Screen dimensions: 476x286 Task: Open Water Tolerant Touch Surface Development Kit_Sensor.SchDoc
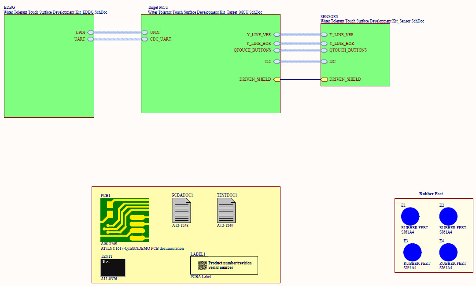pyautogui.click(x=372, y=21)
